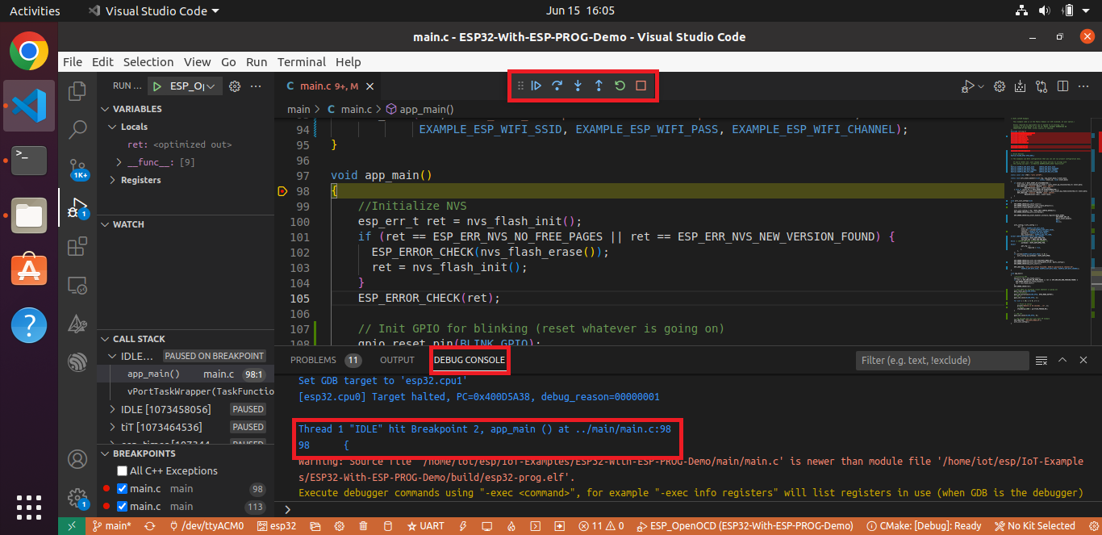1102x535 pixels.
Task: Open the Run and Debug view icon
Action: click(x=77, y=207)
